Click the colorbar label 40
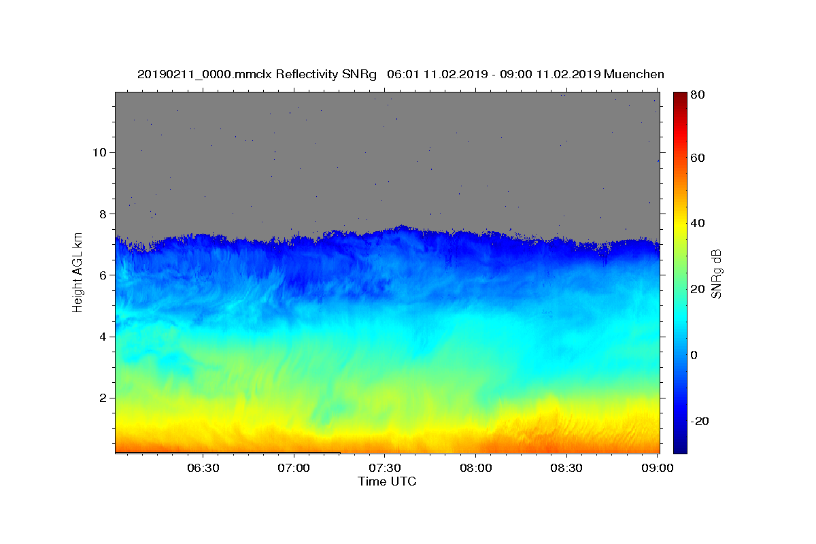Screen dimensions: 816x544 [x=698, y=223]
